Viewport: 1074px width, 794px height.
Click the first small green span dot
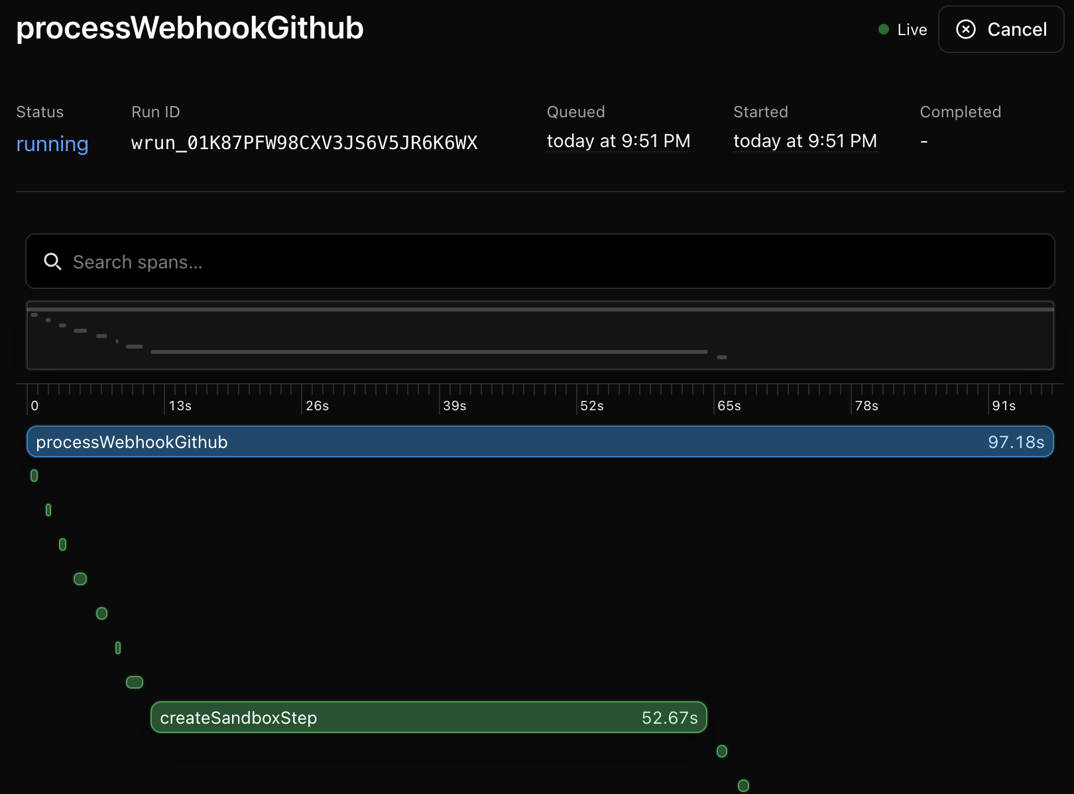tap(34, 475)
